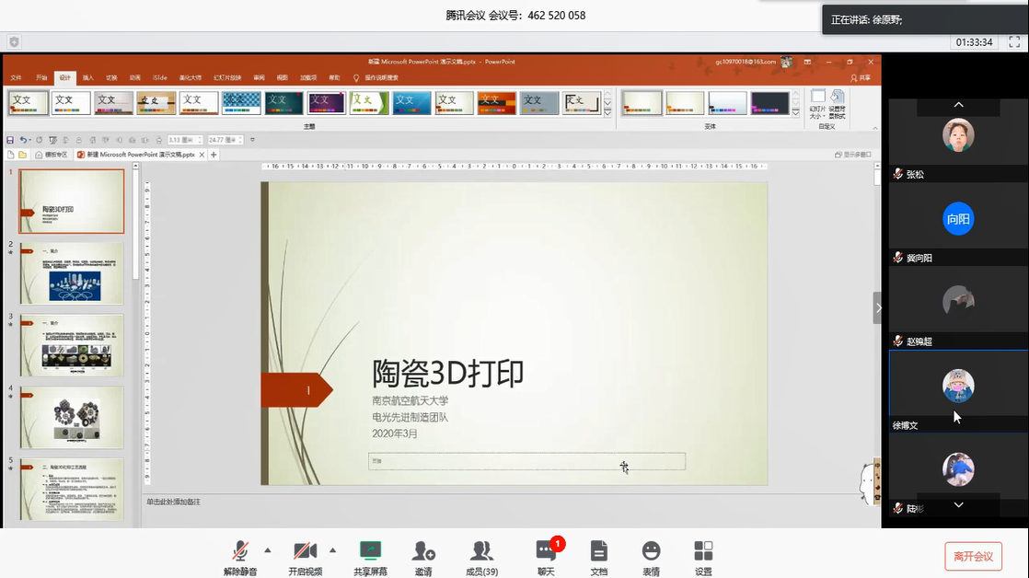Switch to the 插入 ribbon tab

[x=88, y=77]
